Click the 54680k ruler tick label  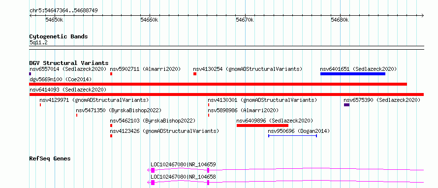click(x=340, y=20)
